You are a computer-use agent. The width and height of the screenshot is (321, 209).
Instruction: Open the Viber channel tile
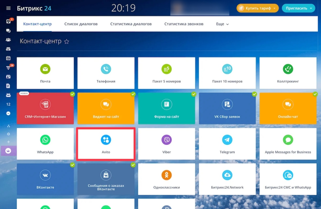(x=167, y=144)
